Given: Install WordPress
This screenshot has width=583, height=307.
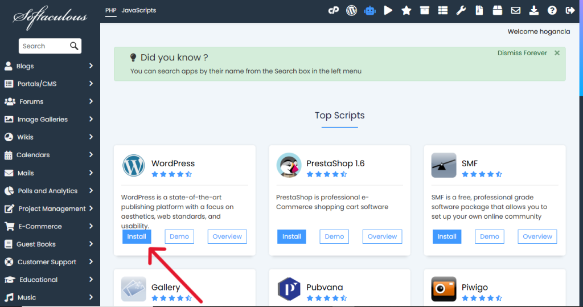Looking at the screenshot, I should (137, 237).
